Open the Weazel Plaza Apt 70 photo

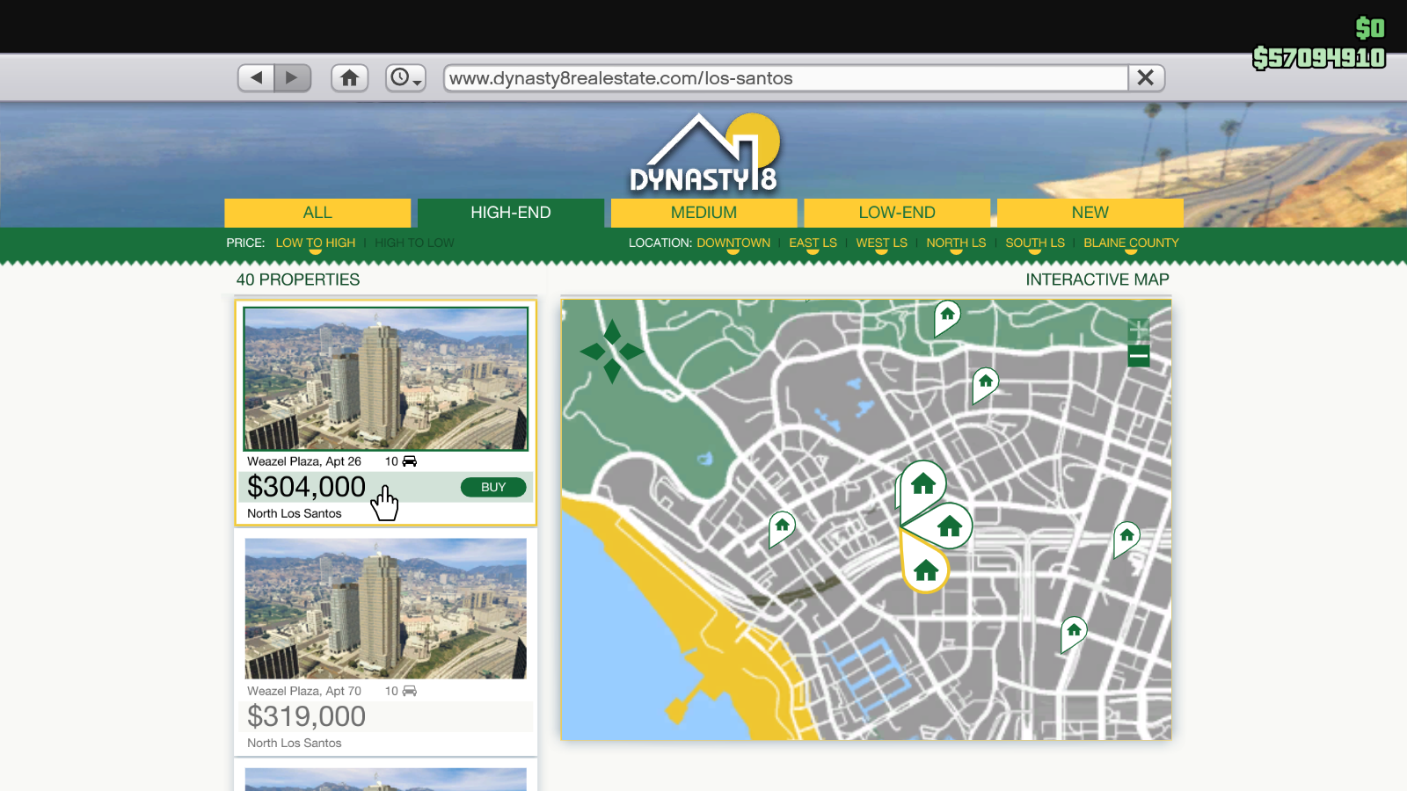tap(386, 608)
